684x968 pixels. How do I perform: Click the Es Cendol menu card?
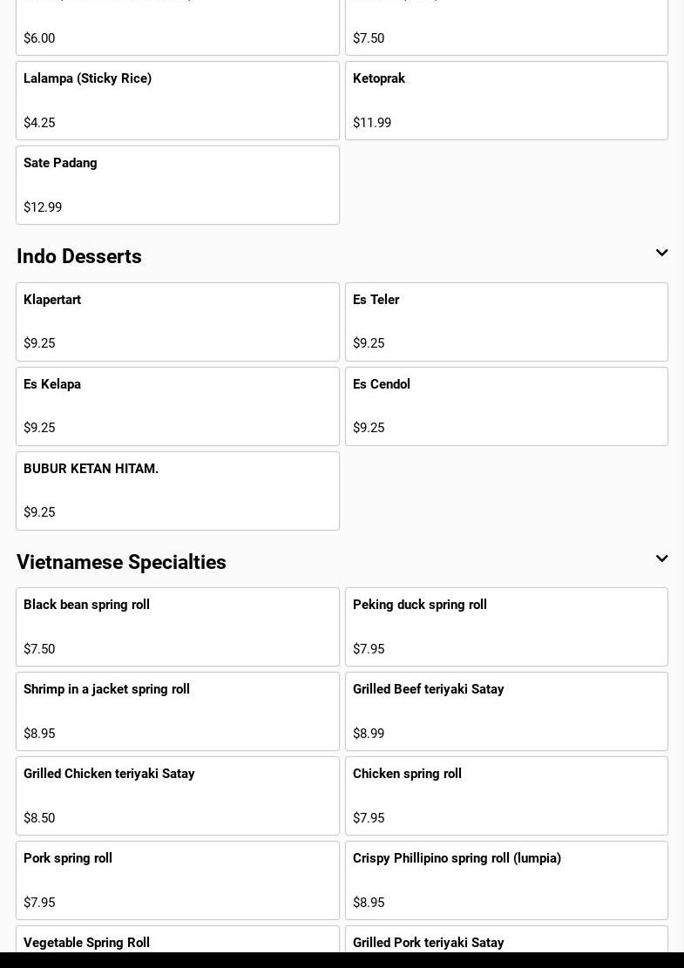click(x=506, y=406)
